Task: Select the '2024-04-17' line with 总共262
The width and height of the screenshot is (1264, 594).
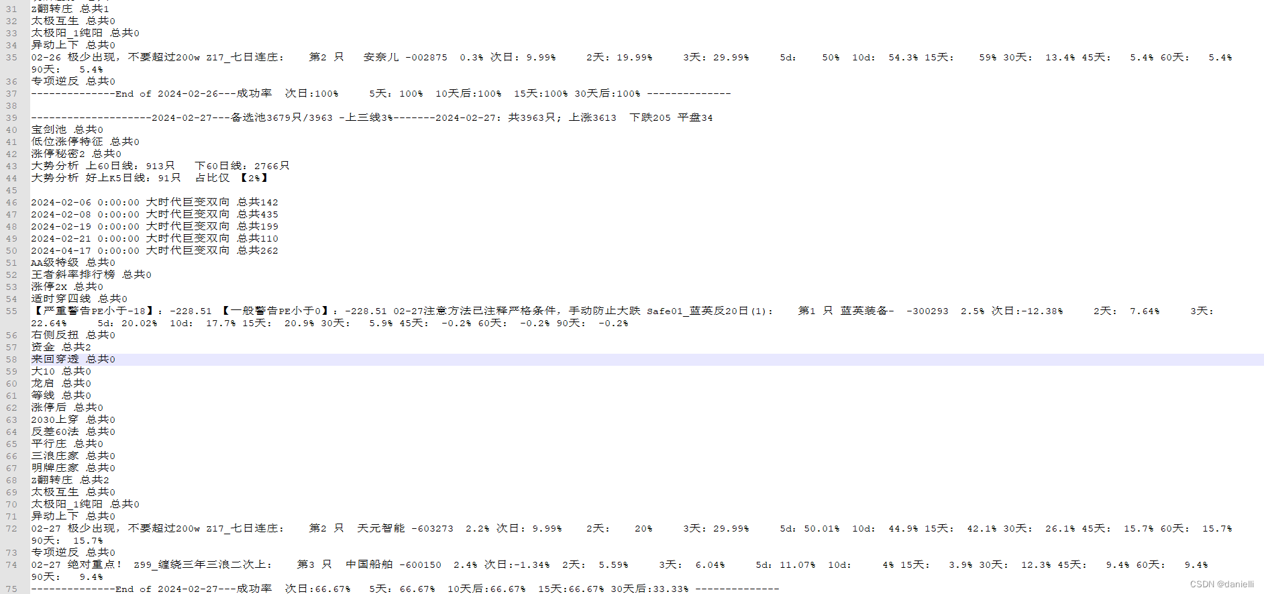Action: (154, 250)
